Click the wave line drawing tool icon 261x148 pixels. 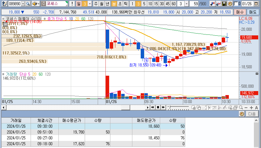[x=220, y=108]
